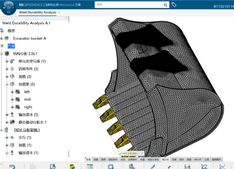This screenshot has width=234, height=169.
Task: Click the update/refresh part icon in bottom toolbar
Action: click(x=53, y=167)
